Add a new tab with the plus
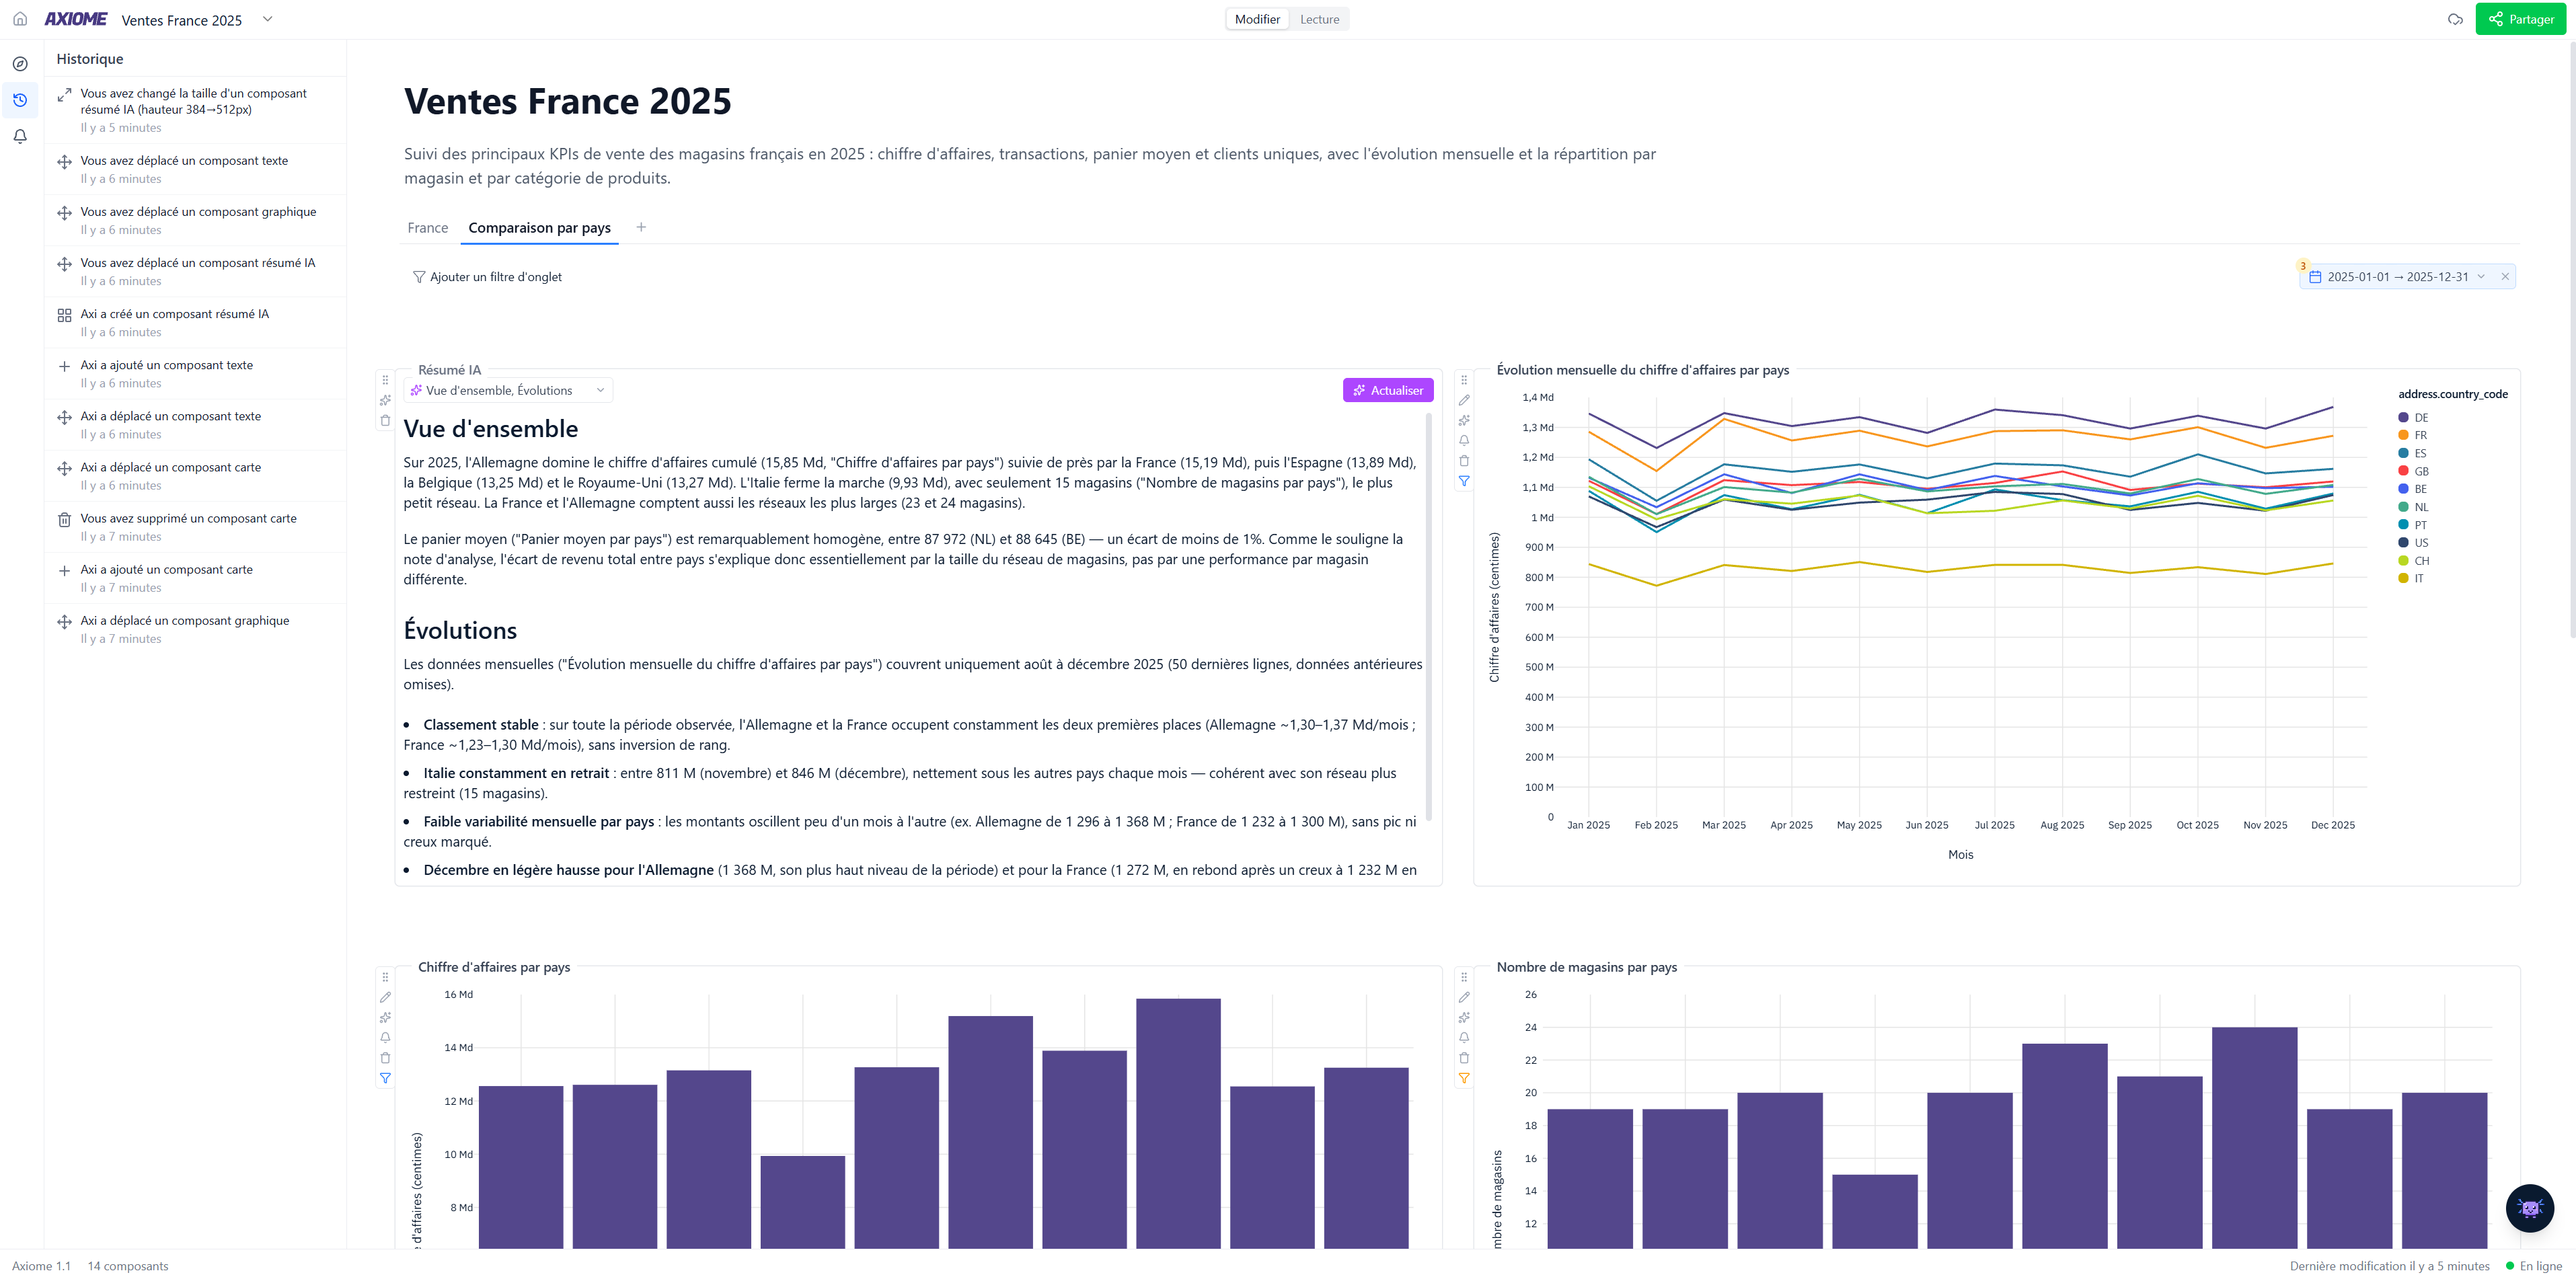Image resolution: width=2576 pixels, height=1277 pixels. (x=641, y=227)
